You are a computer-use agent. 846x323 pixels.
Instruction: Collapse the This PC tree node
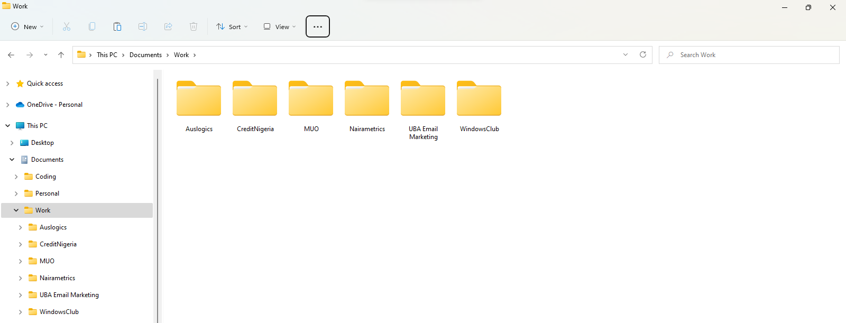click(x=7, y=126)
